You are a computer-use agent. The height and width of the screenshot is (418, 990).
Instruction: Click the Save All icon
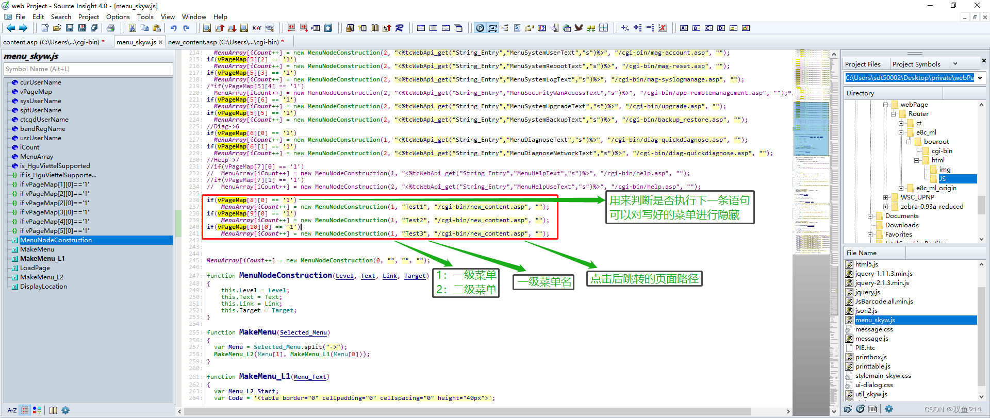click(x=94, y=28)
